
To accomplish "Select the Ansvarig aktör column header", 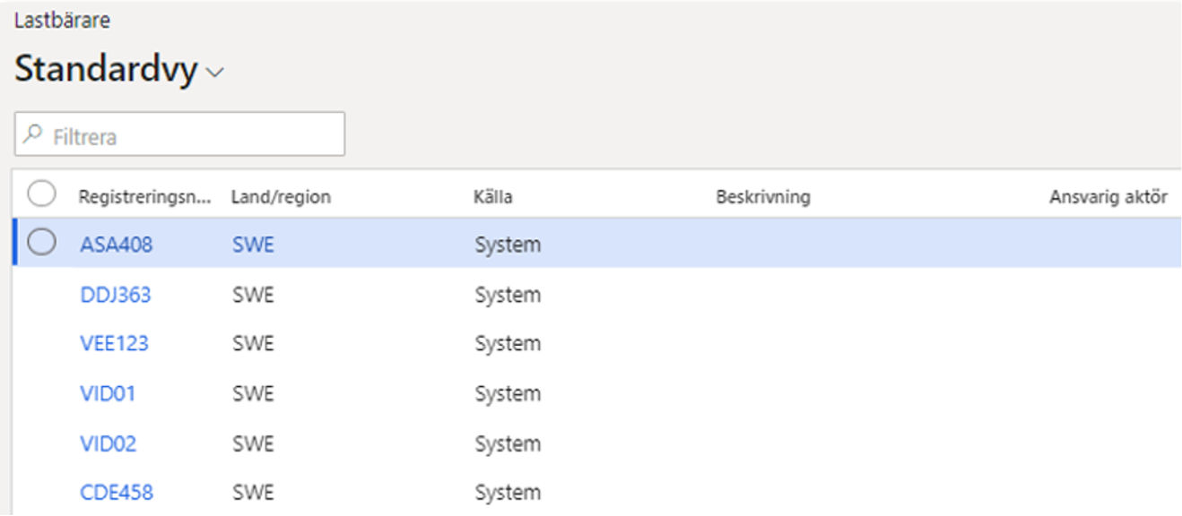I will pos(1108,196).
